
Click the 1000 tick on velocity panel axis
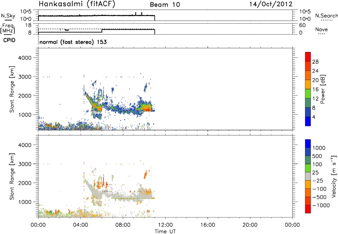click(x=25, y=202)
